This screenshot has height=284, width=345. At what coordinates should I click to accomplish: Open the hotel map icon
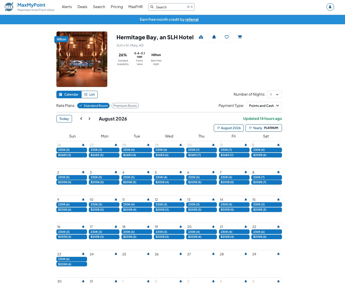click(201, 37)
